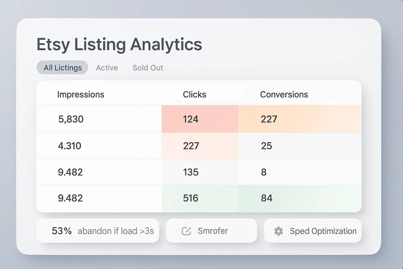The height and width of the screenshot is (269, 403).
Task: Click the 84 conversions cell
Action: coord(267,198)
